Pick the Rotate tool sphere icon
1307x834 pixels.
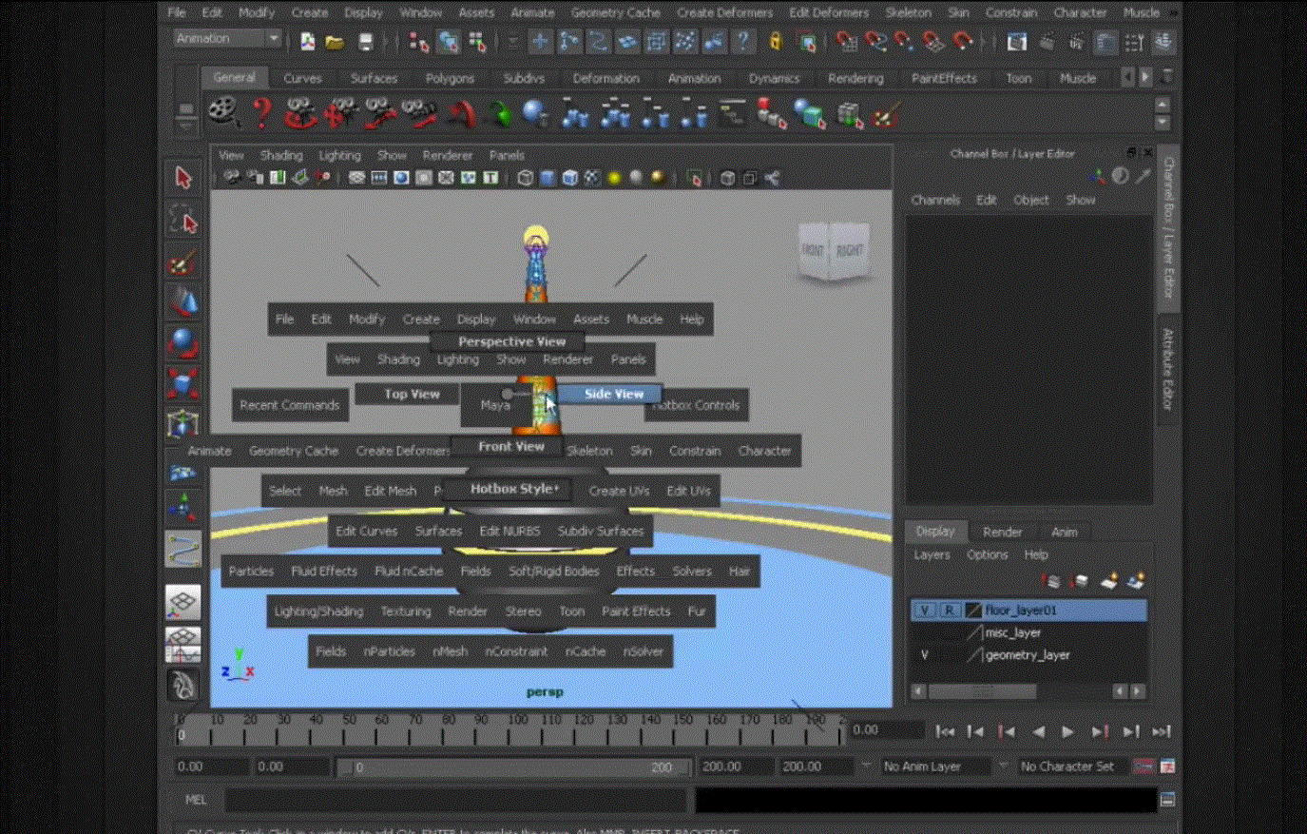point(183,342)
